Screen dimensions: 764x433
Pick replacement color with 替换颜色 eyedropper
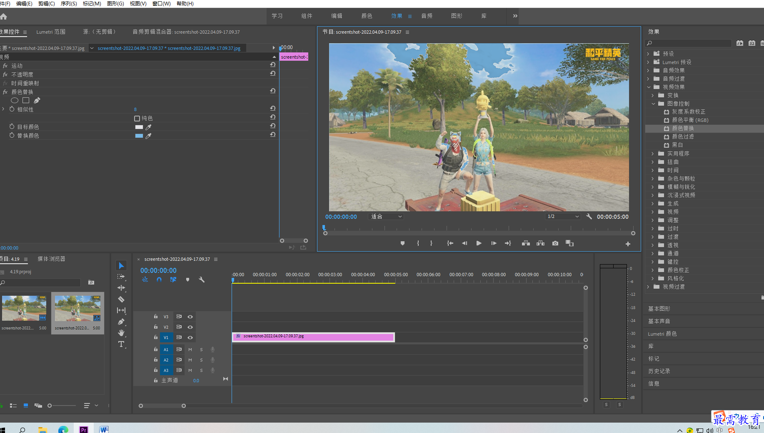(148, 136)
